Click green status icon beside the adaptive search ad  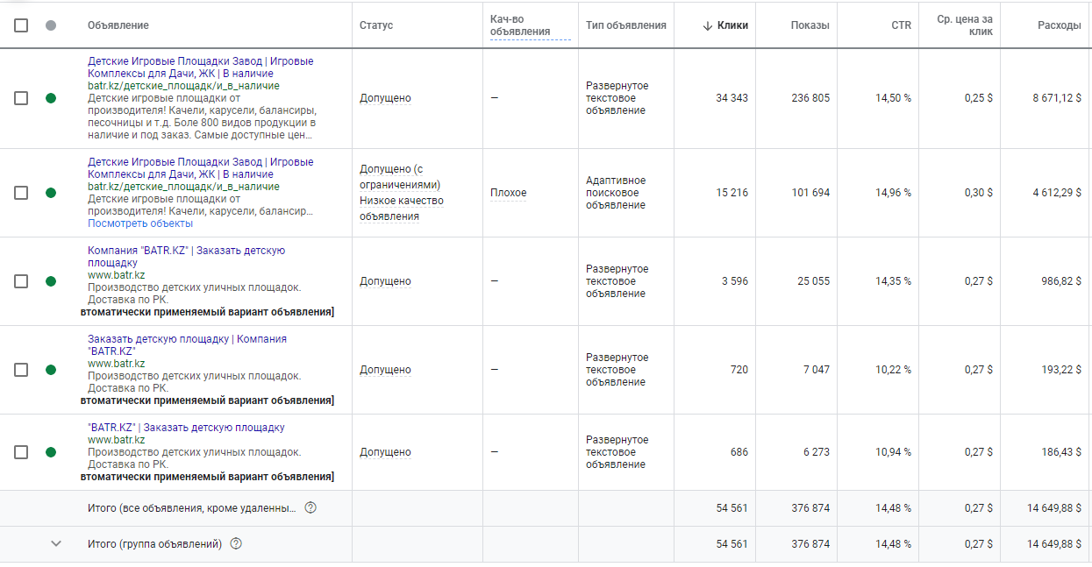click(x=50, y=192)
